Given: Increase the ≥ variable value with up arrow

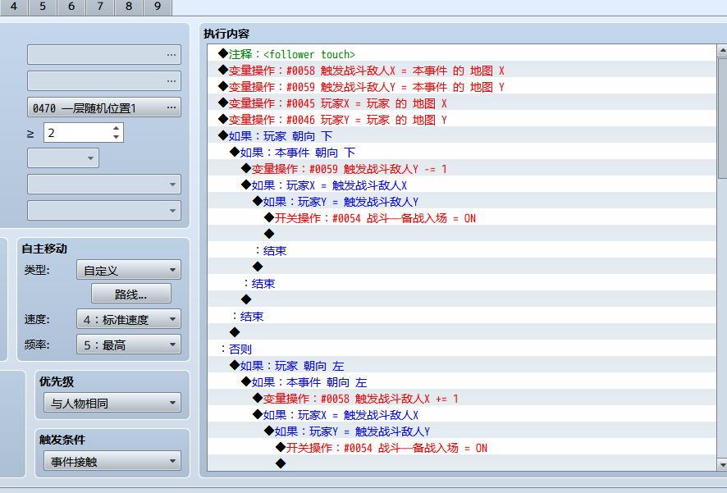Looking at the screenshot, I should [116, 128].
